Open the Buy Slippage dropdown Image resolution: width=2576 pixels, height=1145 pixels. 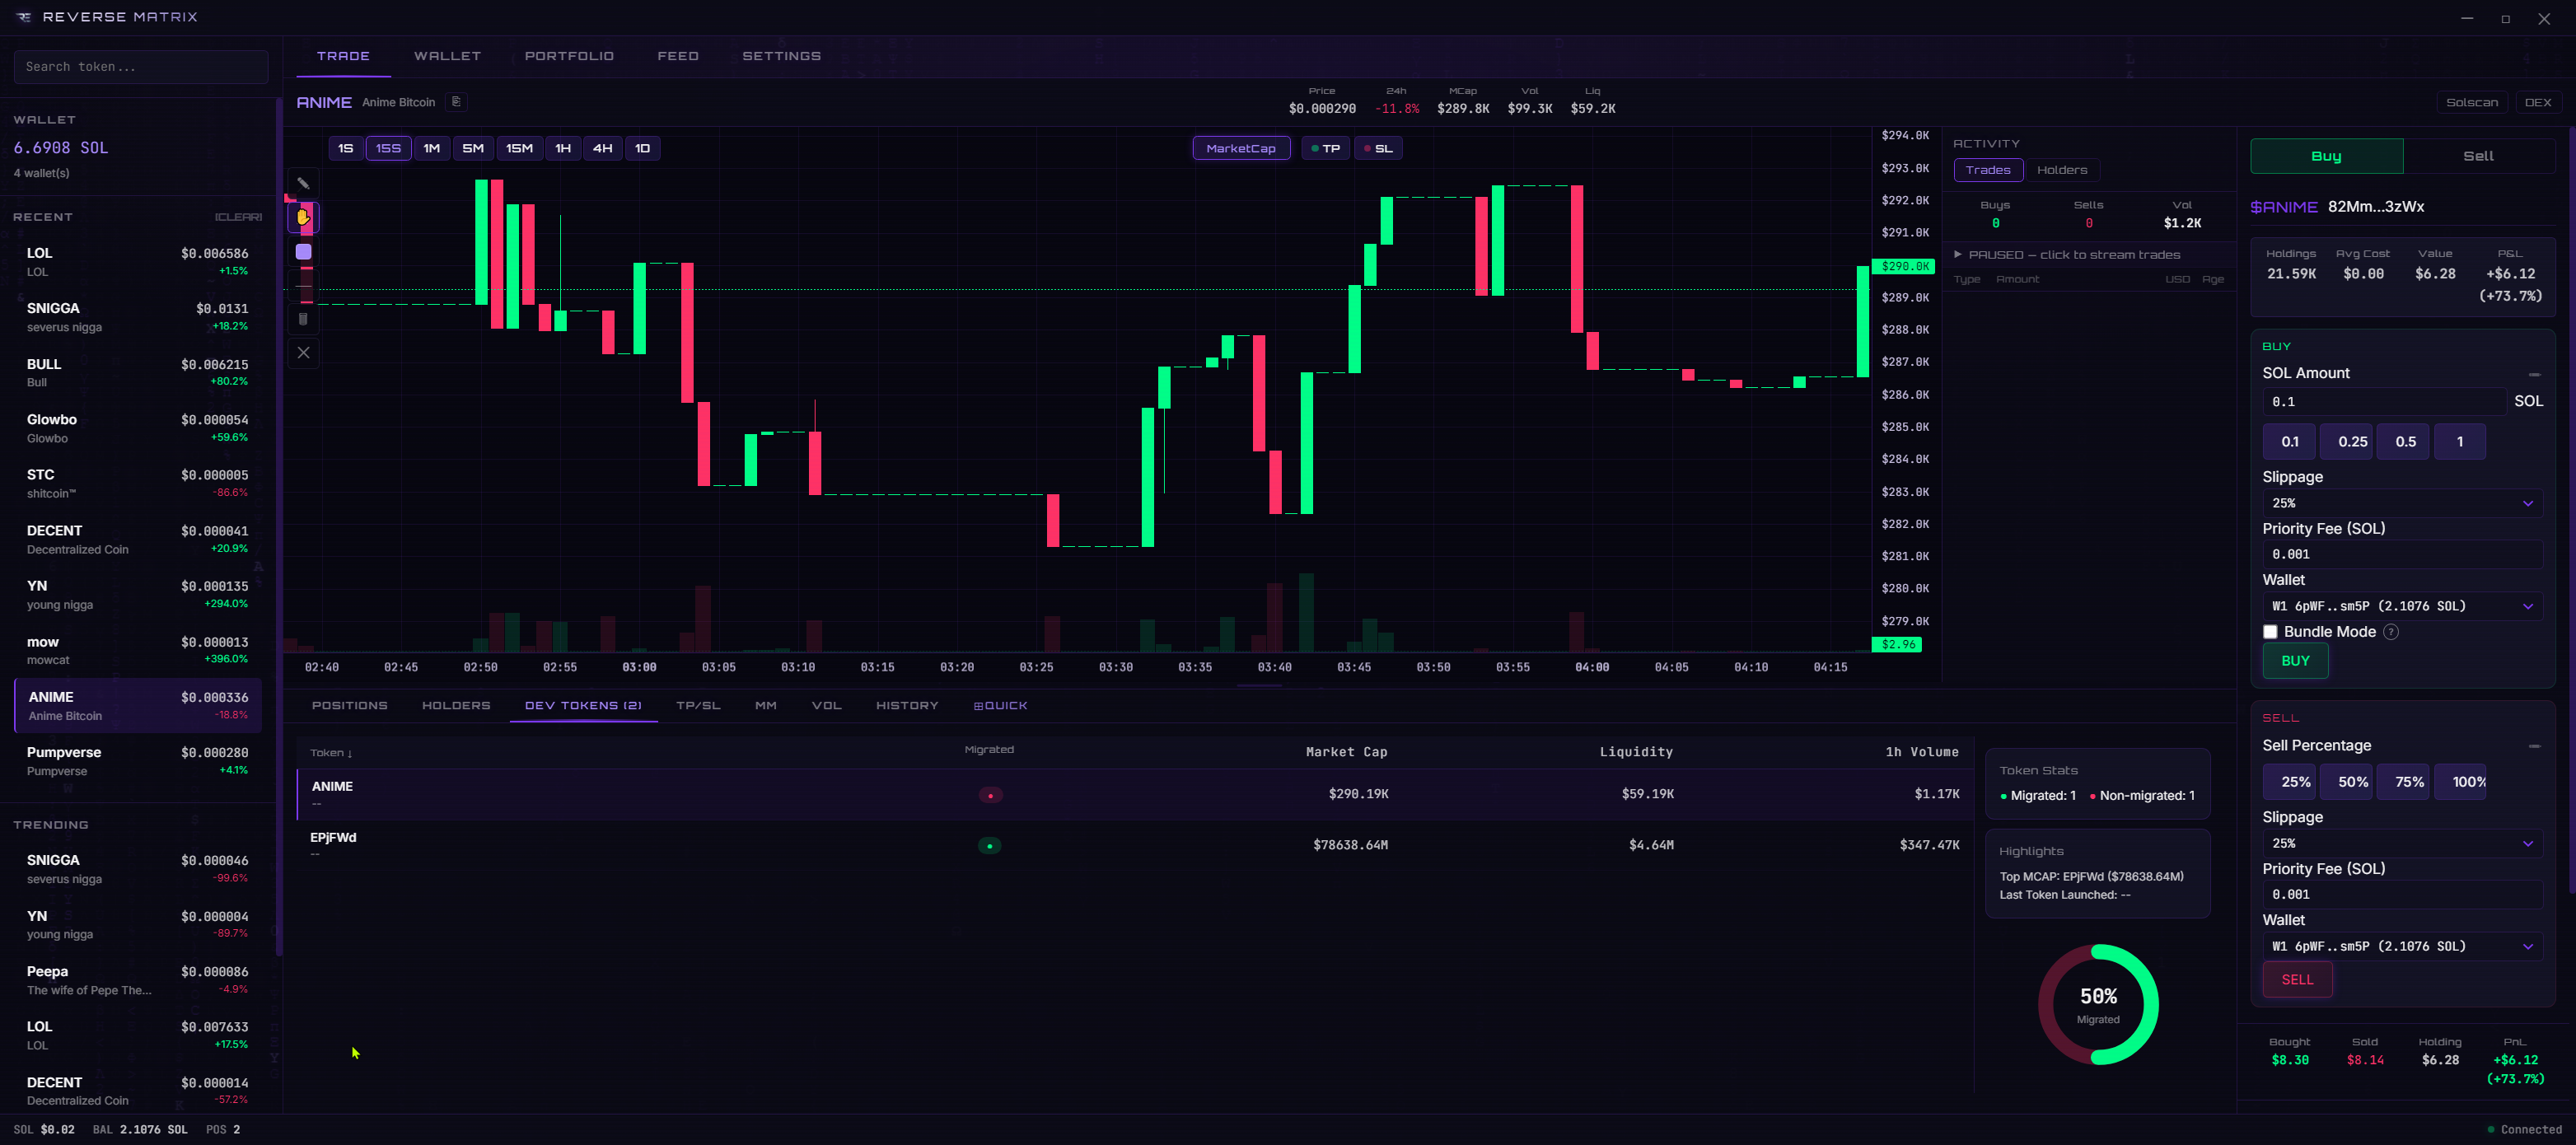(x=2402, y=503)
